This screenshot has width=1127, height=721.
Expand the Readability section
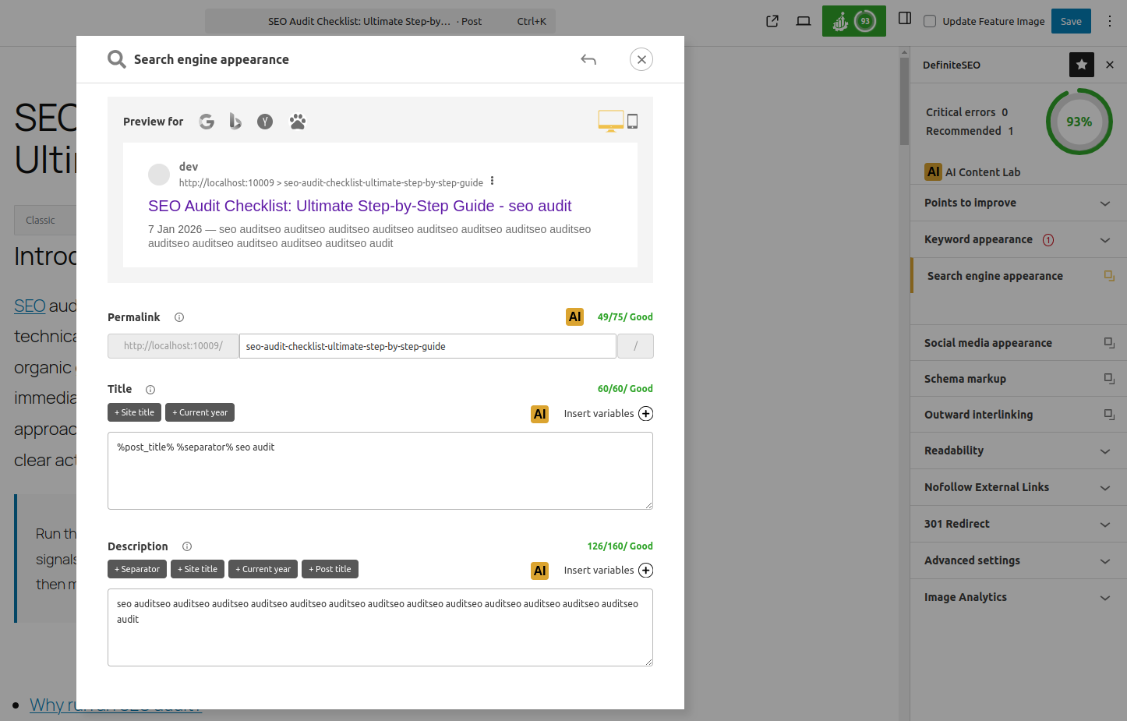(1018, 451)
